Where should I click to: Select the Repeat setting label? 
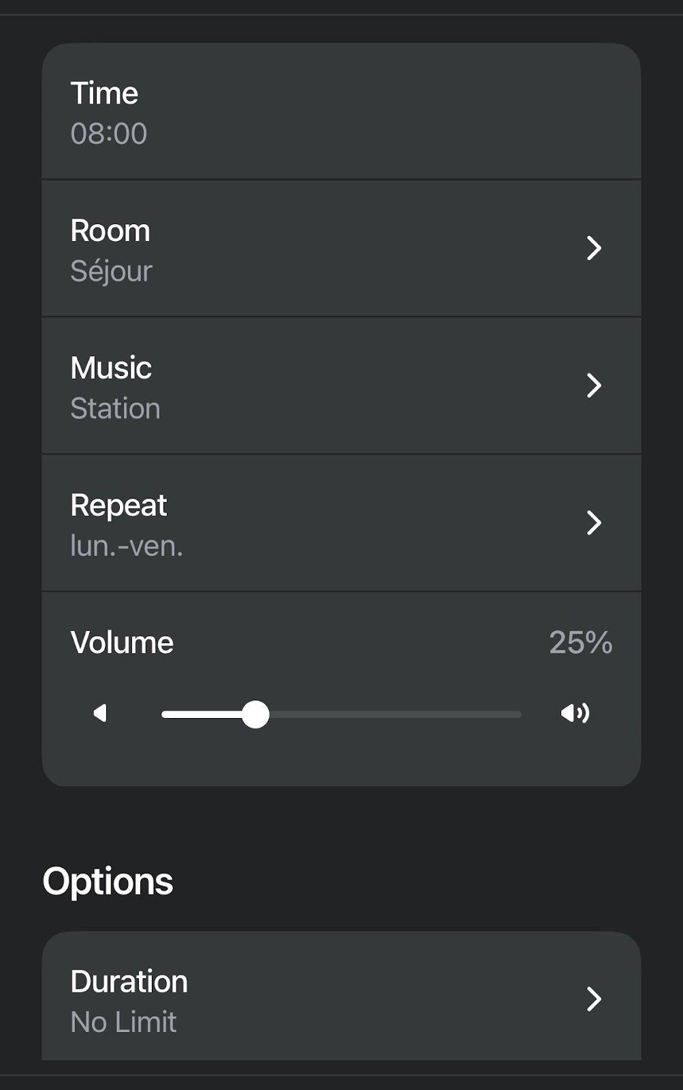(x=118, y=505)
